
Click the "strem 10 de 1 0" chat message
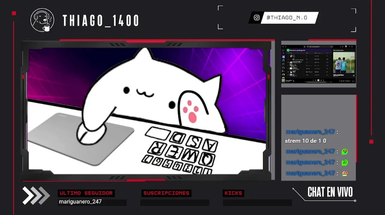pos(306,141)
